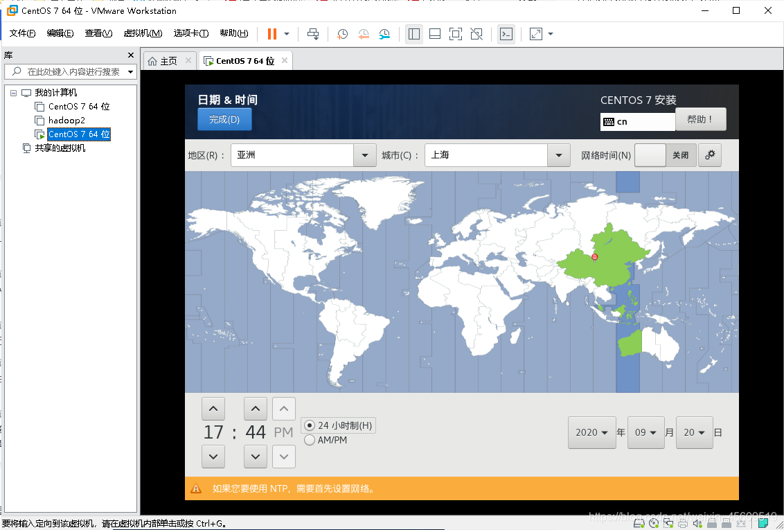Click the up arrow above the PM label
Image resolution: width=784 pixels, height=530 pixels.
tap(284, 409)
